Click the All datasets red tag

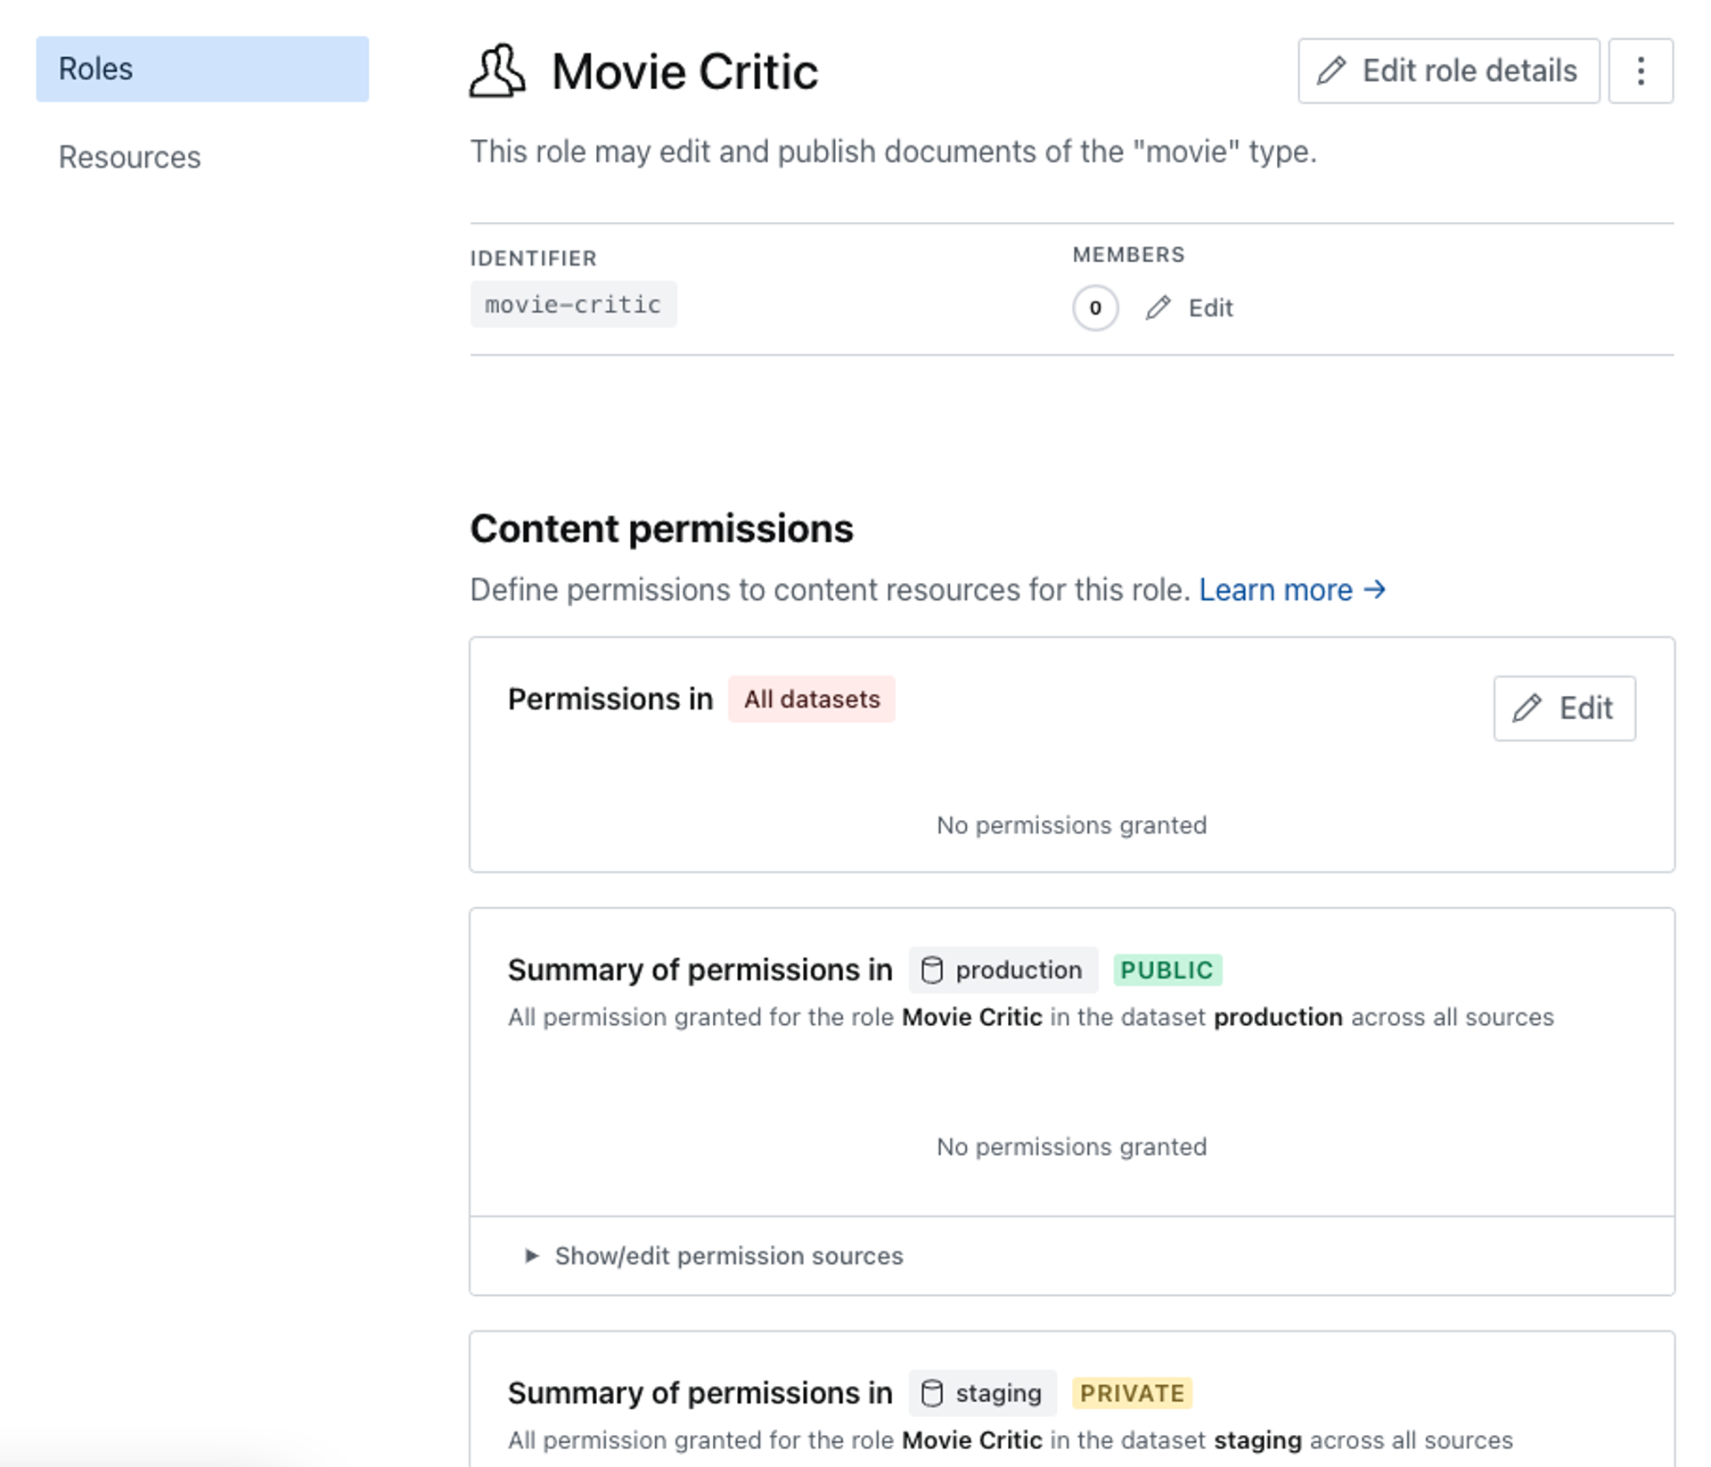811,699
